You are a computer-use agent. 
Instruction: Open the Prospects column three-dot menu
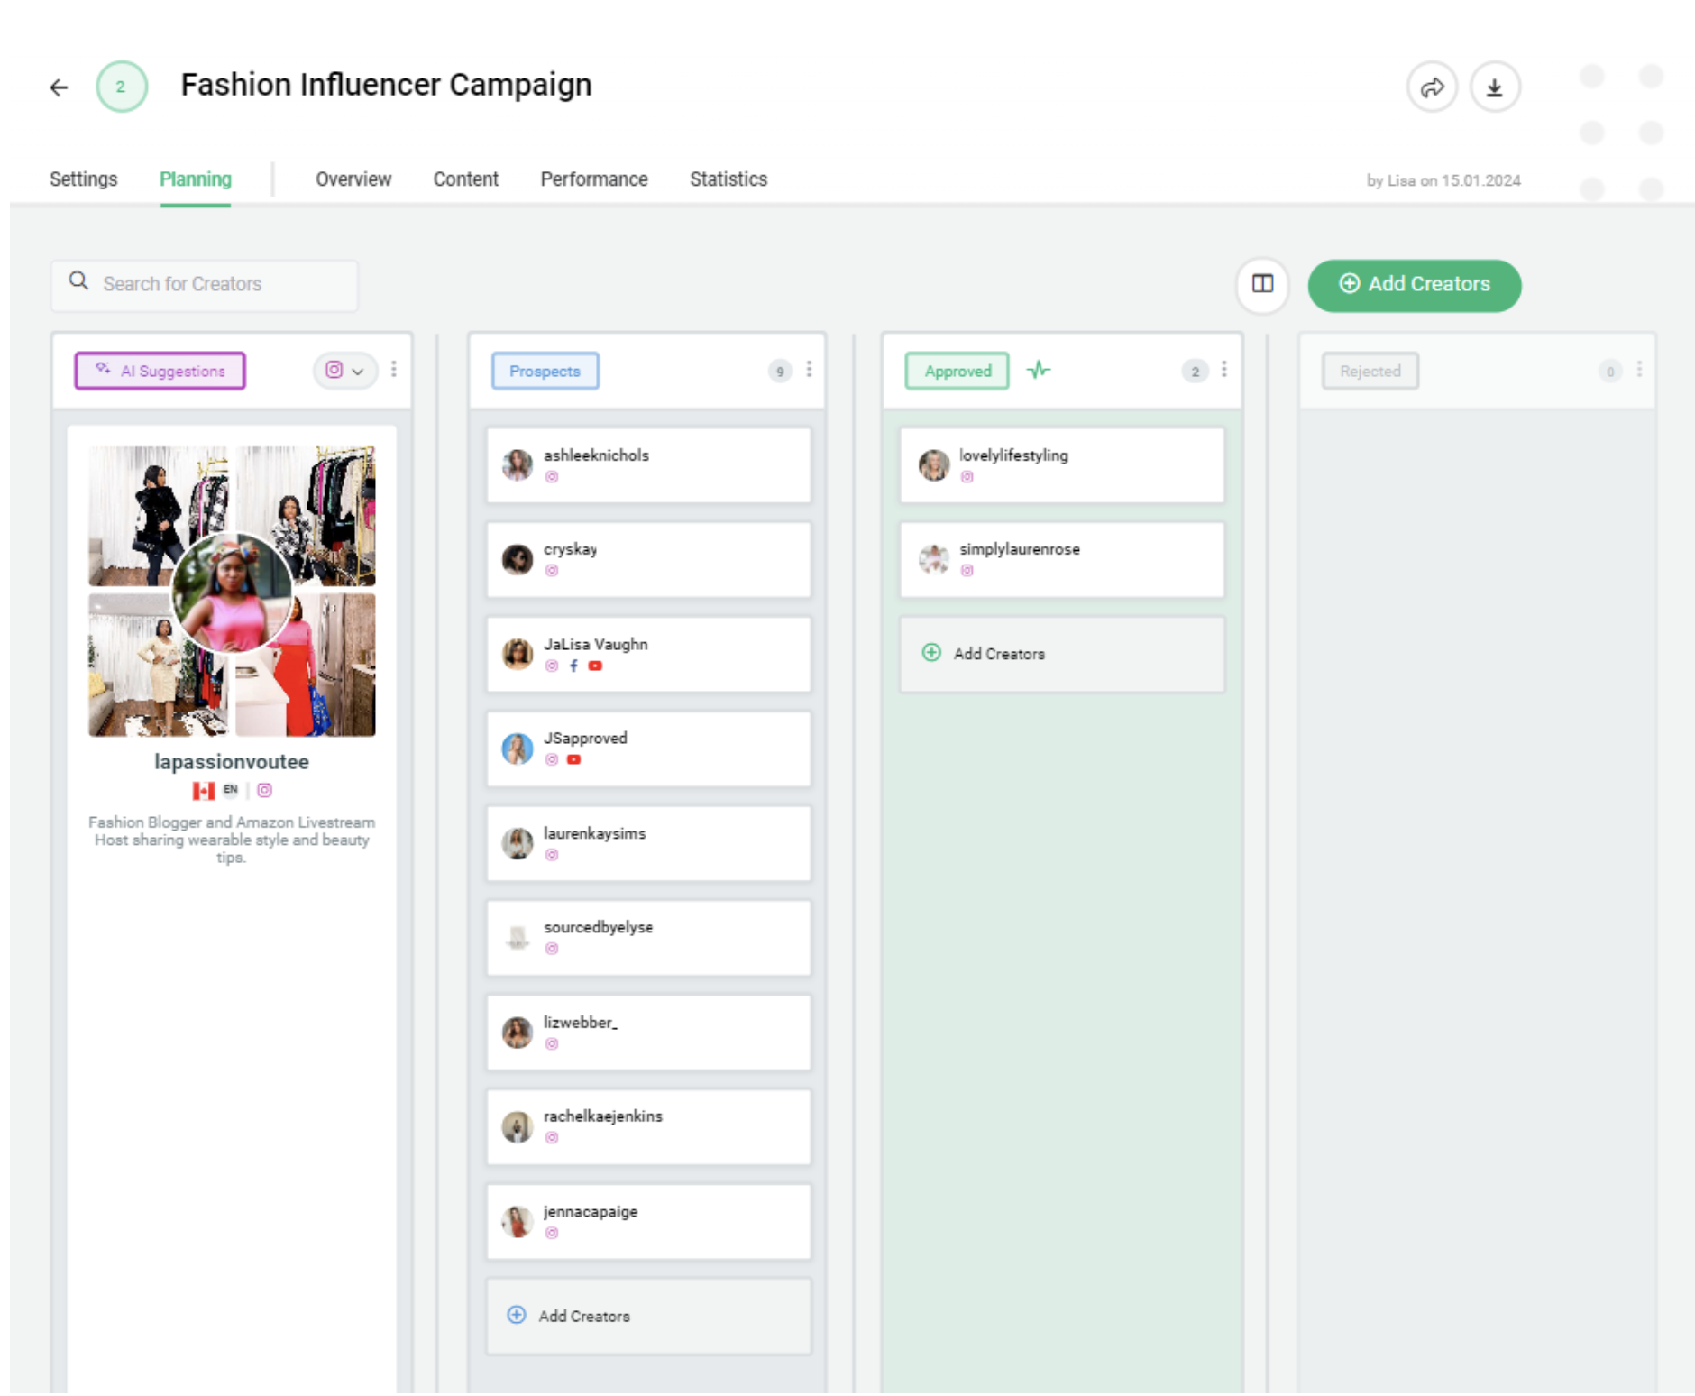(x=808, y=368)
